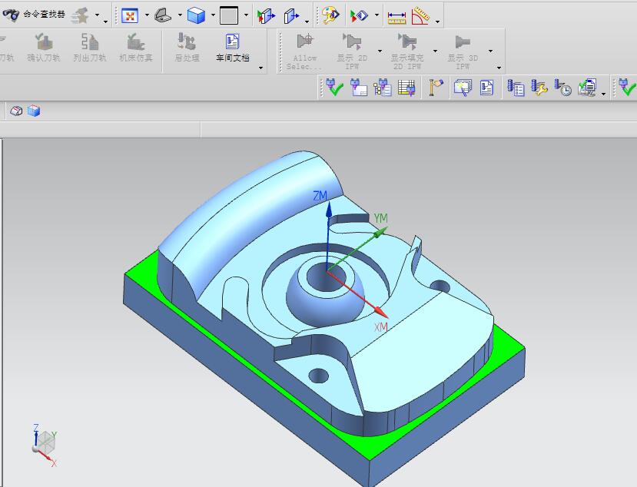The height and width of the screenshot is (487, 637).
Task: Click the hand on post icon
Action: pos(436,88)
